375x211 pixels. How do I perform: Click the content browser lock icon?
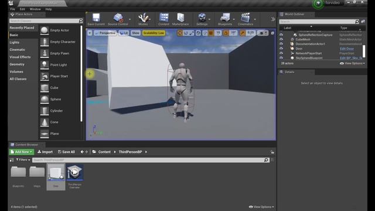click(x=272, y=152)
